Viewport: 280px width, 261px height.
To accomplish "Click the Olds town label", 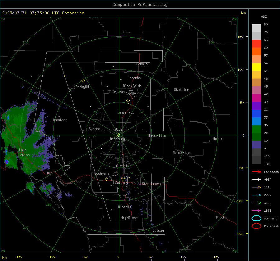I will 119,129.
